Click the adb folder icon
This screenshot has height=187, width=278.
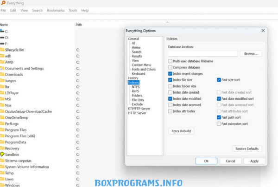tap(2, 56)
